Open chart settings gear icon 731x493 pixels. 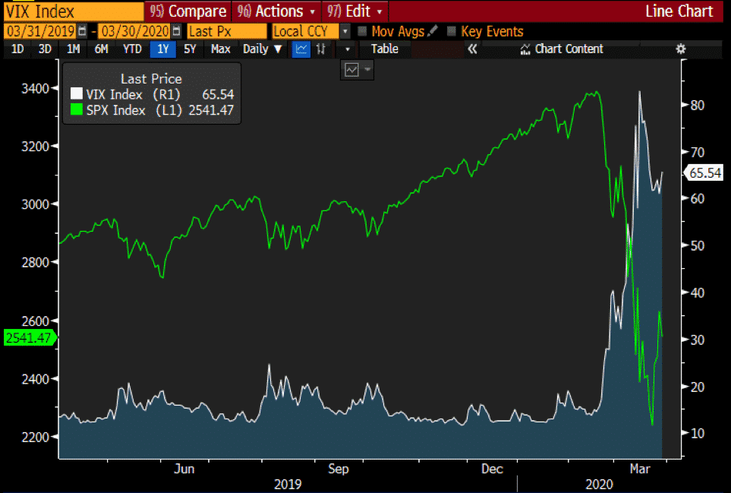(x=681, y=49)
